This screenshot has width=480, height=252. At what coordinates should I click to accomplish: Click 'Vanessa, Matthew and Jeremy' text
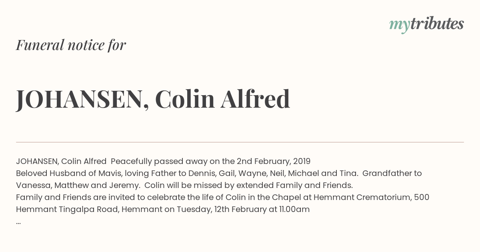click(78, 185)
